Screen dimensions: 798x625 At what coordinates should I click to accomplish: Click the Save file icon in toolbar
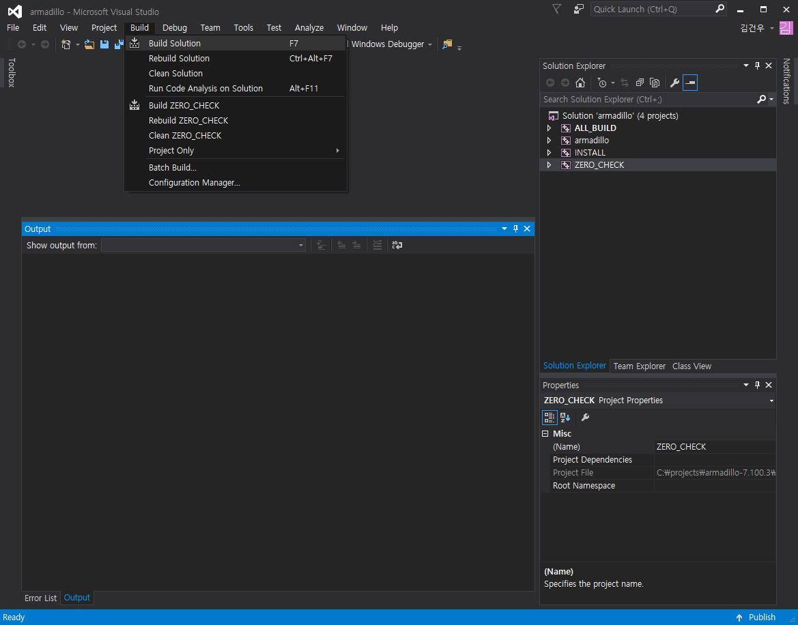point(104,44)
